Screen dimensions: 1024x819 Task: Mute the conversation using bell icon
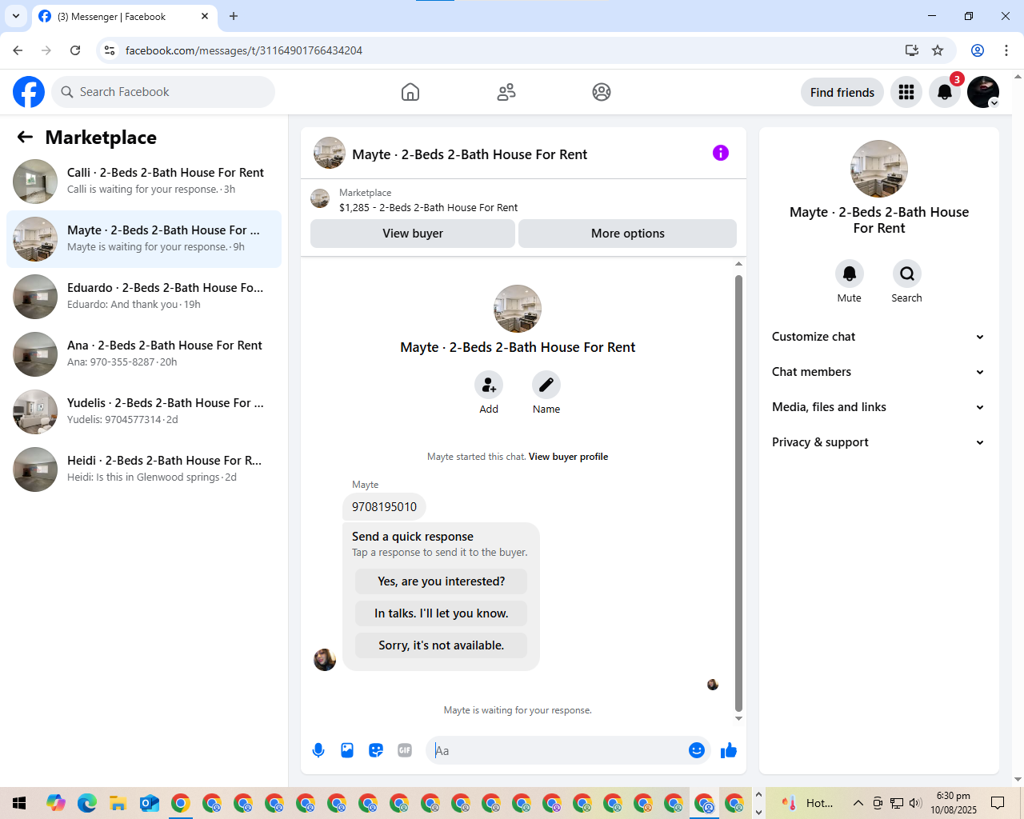pos(850,274)
